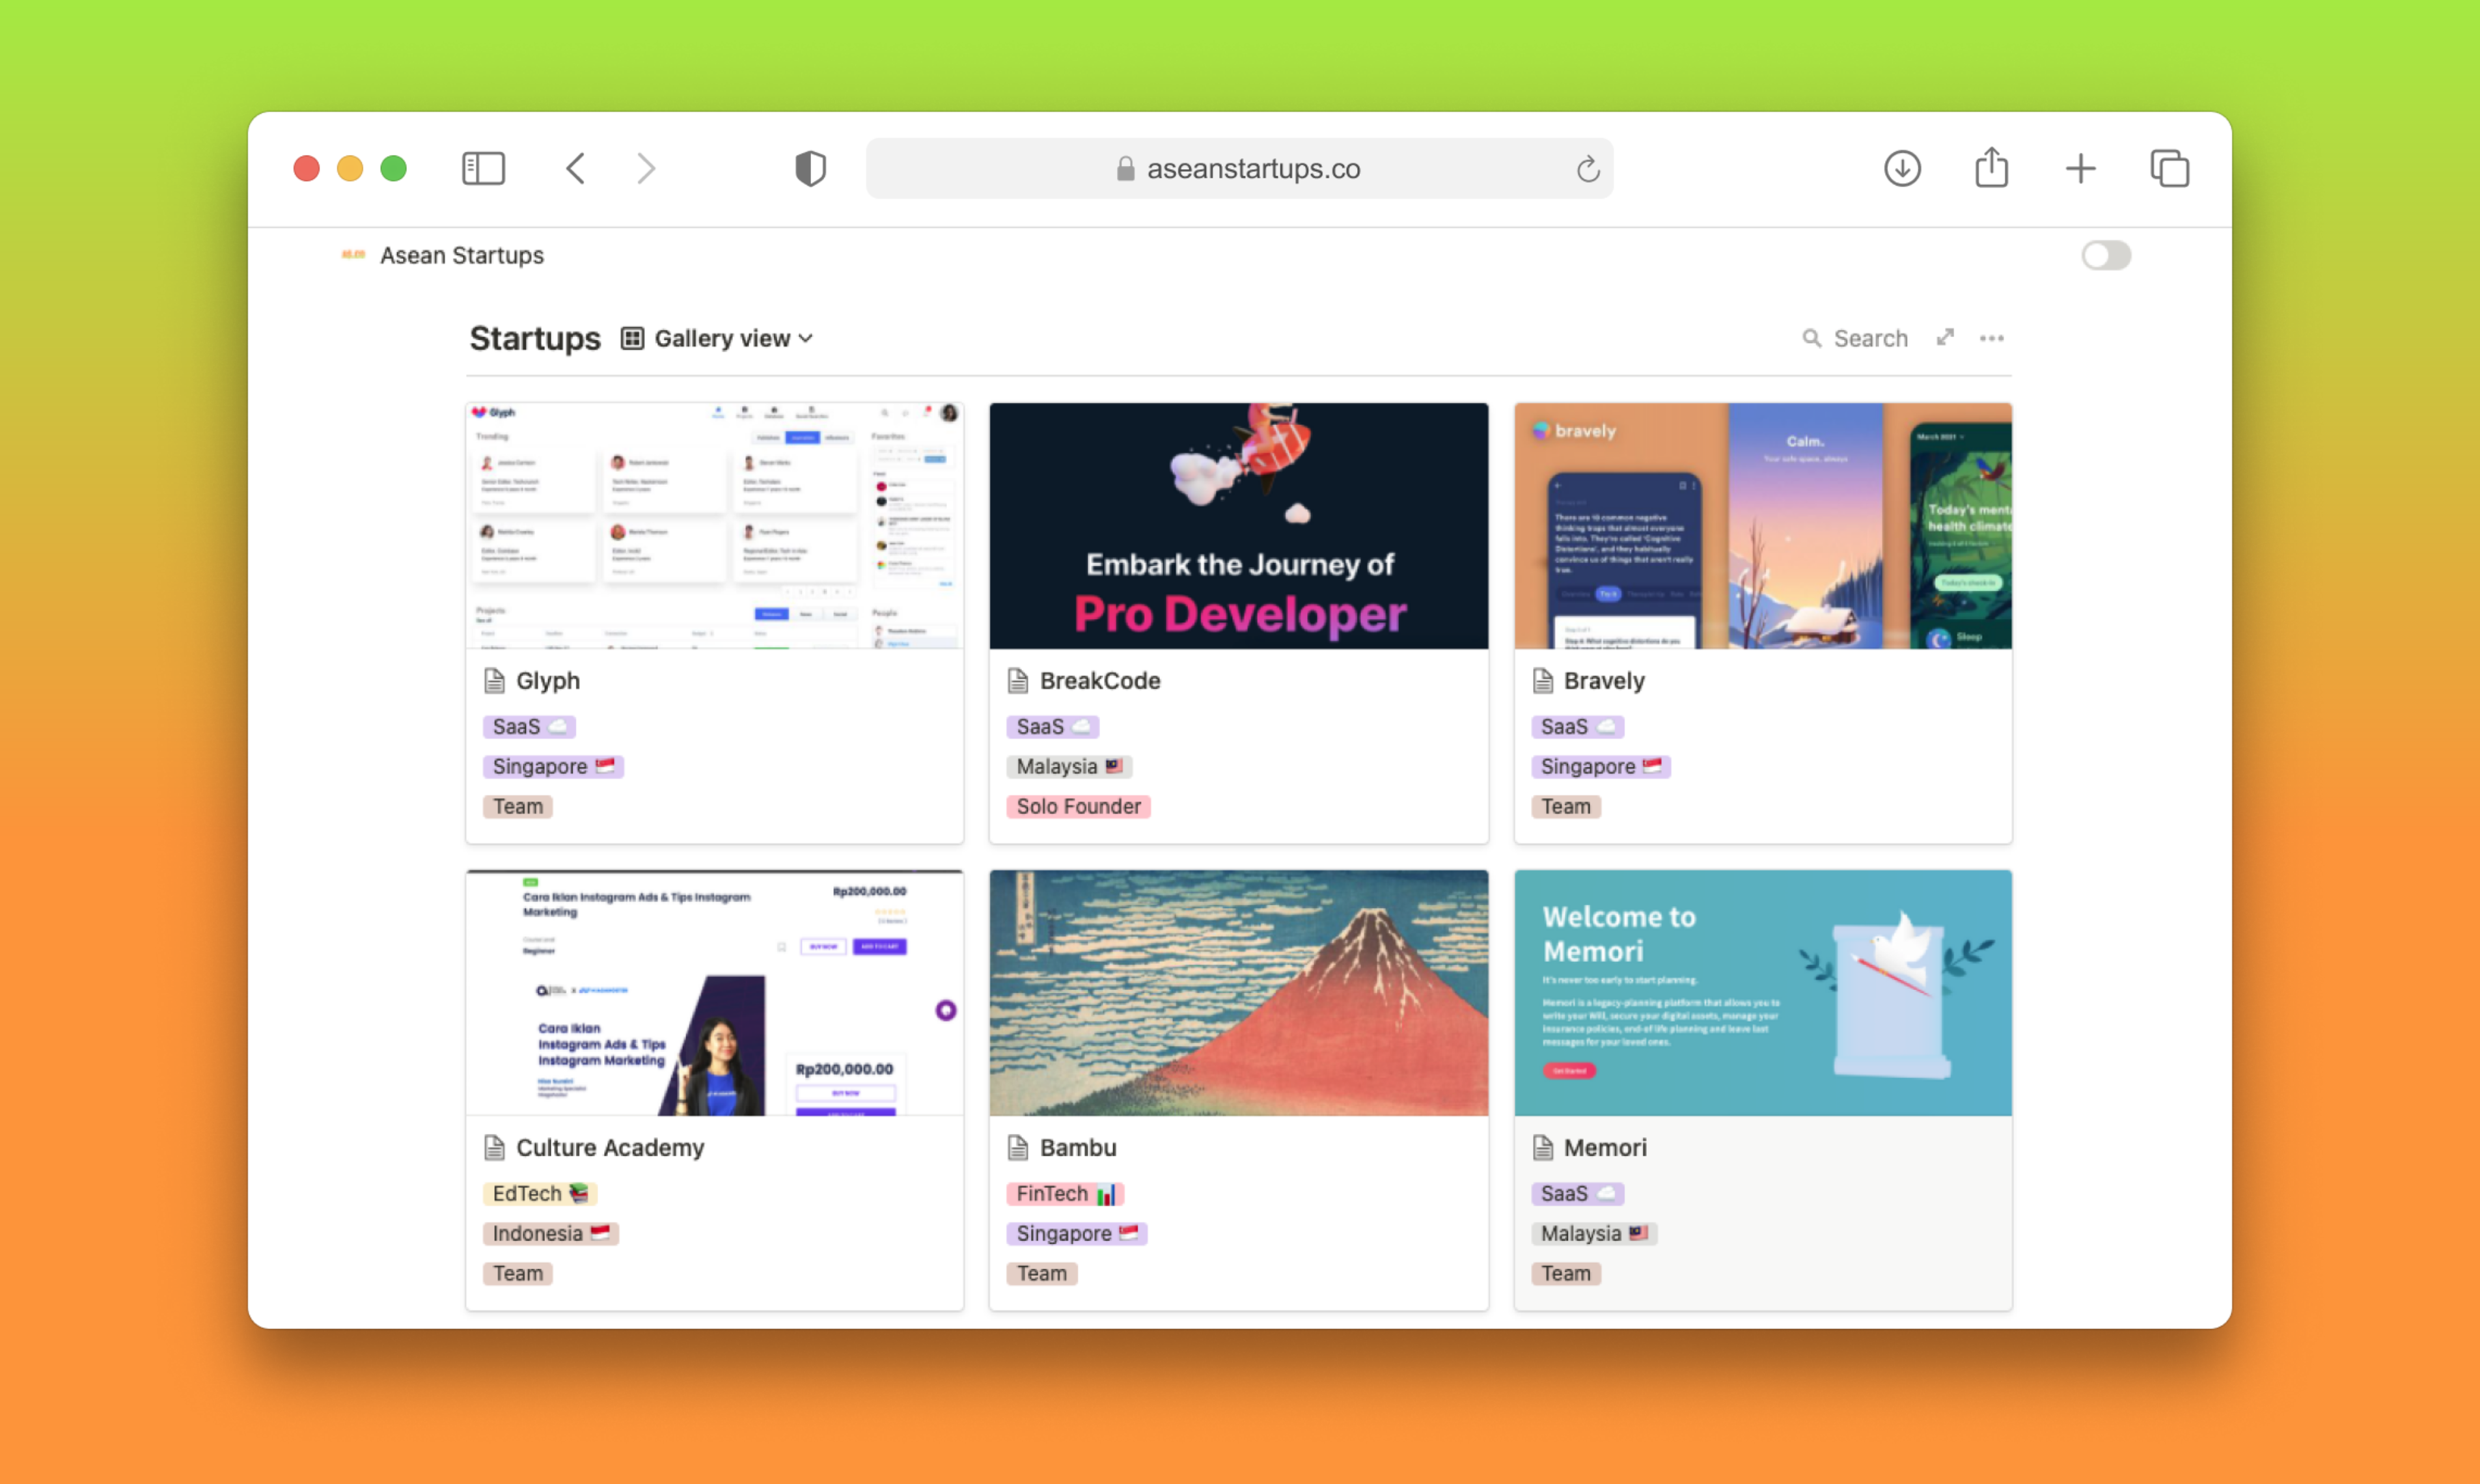Go forward to the next page
Viewport: 2480px width, 1484px height.
tap(646, 168)
